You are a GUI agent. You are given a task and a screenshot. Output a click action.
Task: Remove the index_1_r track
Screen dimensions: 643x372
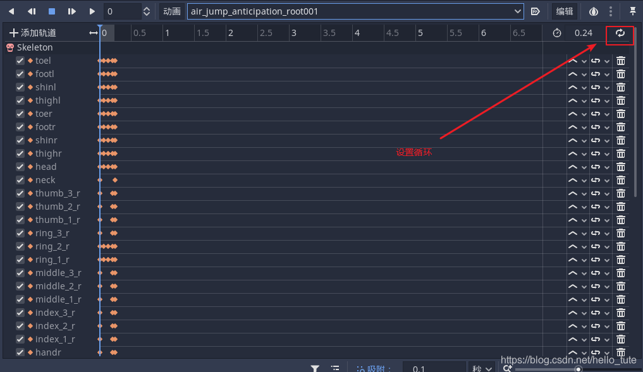(x=621, y=340)
